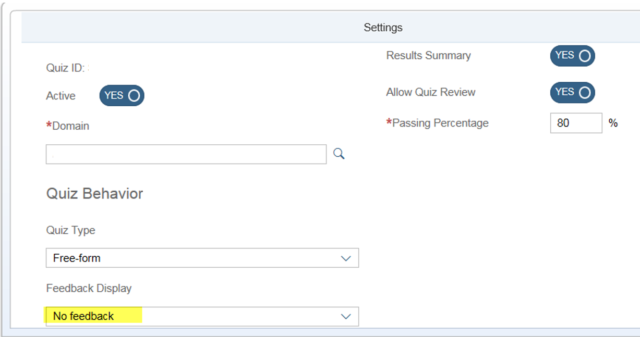Click the Feedback Display label
This screenshot has height=337, width=640.
[89, 288]
